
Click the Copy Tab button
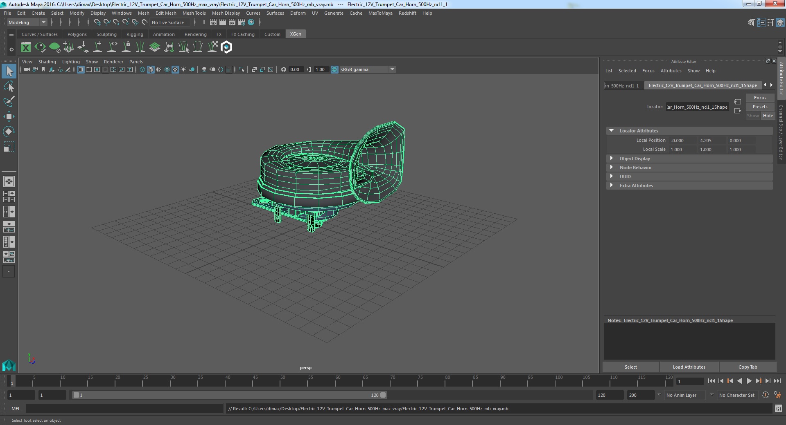pos(748,367)
